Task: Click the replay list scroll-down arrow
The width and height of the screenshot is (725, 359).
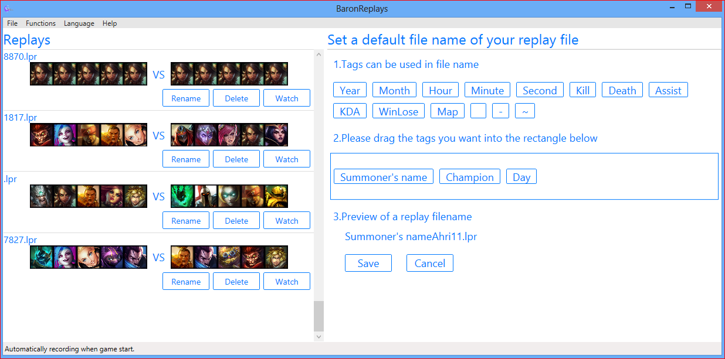Action: coord(319,337)
